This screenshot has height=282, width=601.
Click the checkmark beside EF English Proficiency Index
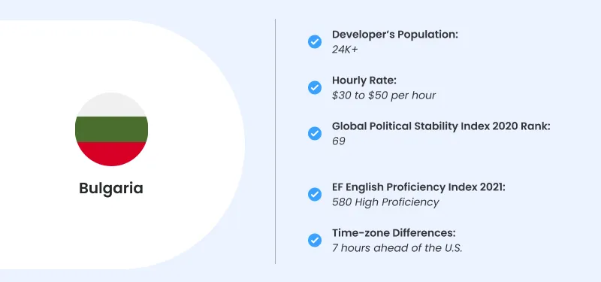[x=315, y=195]
